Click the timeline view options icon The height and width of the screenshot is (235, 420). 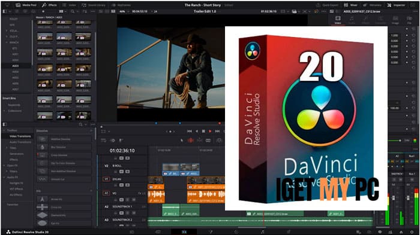pos(103,140)
